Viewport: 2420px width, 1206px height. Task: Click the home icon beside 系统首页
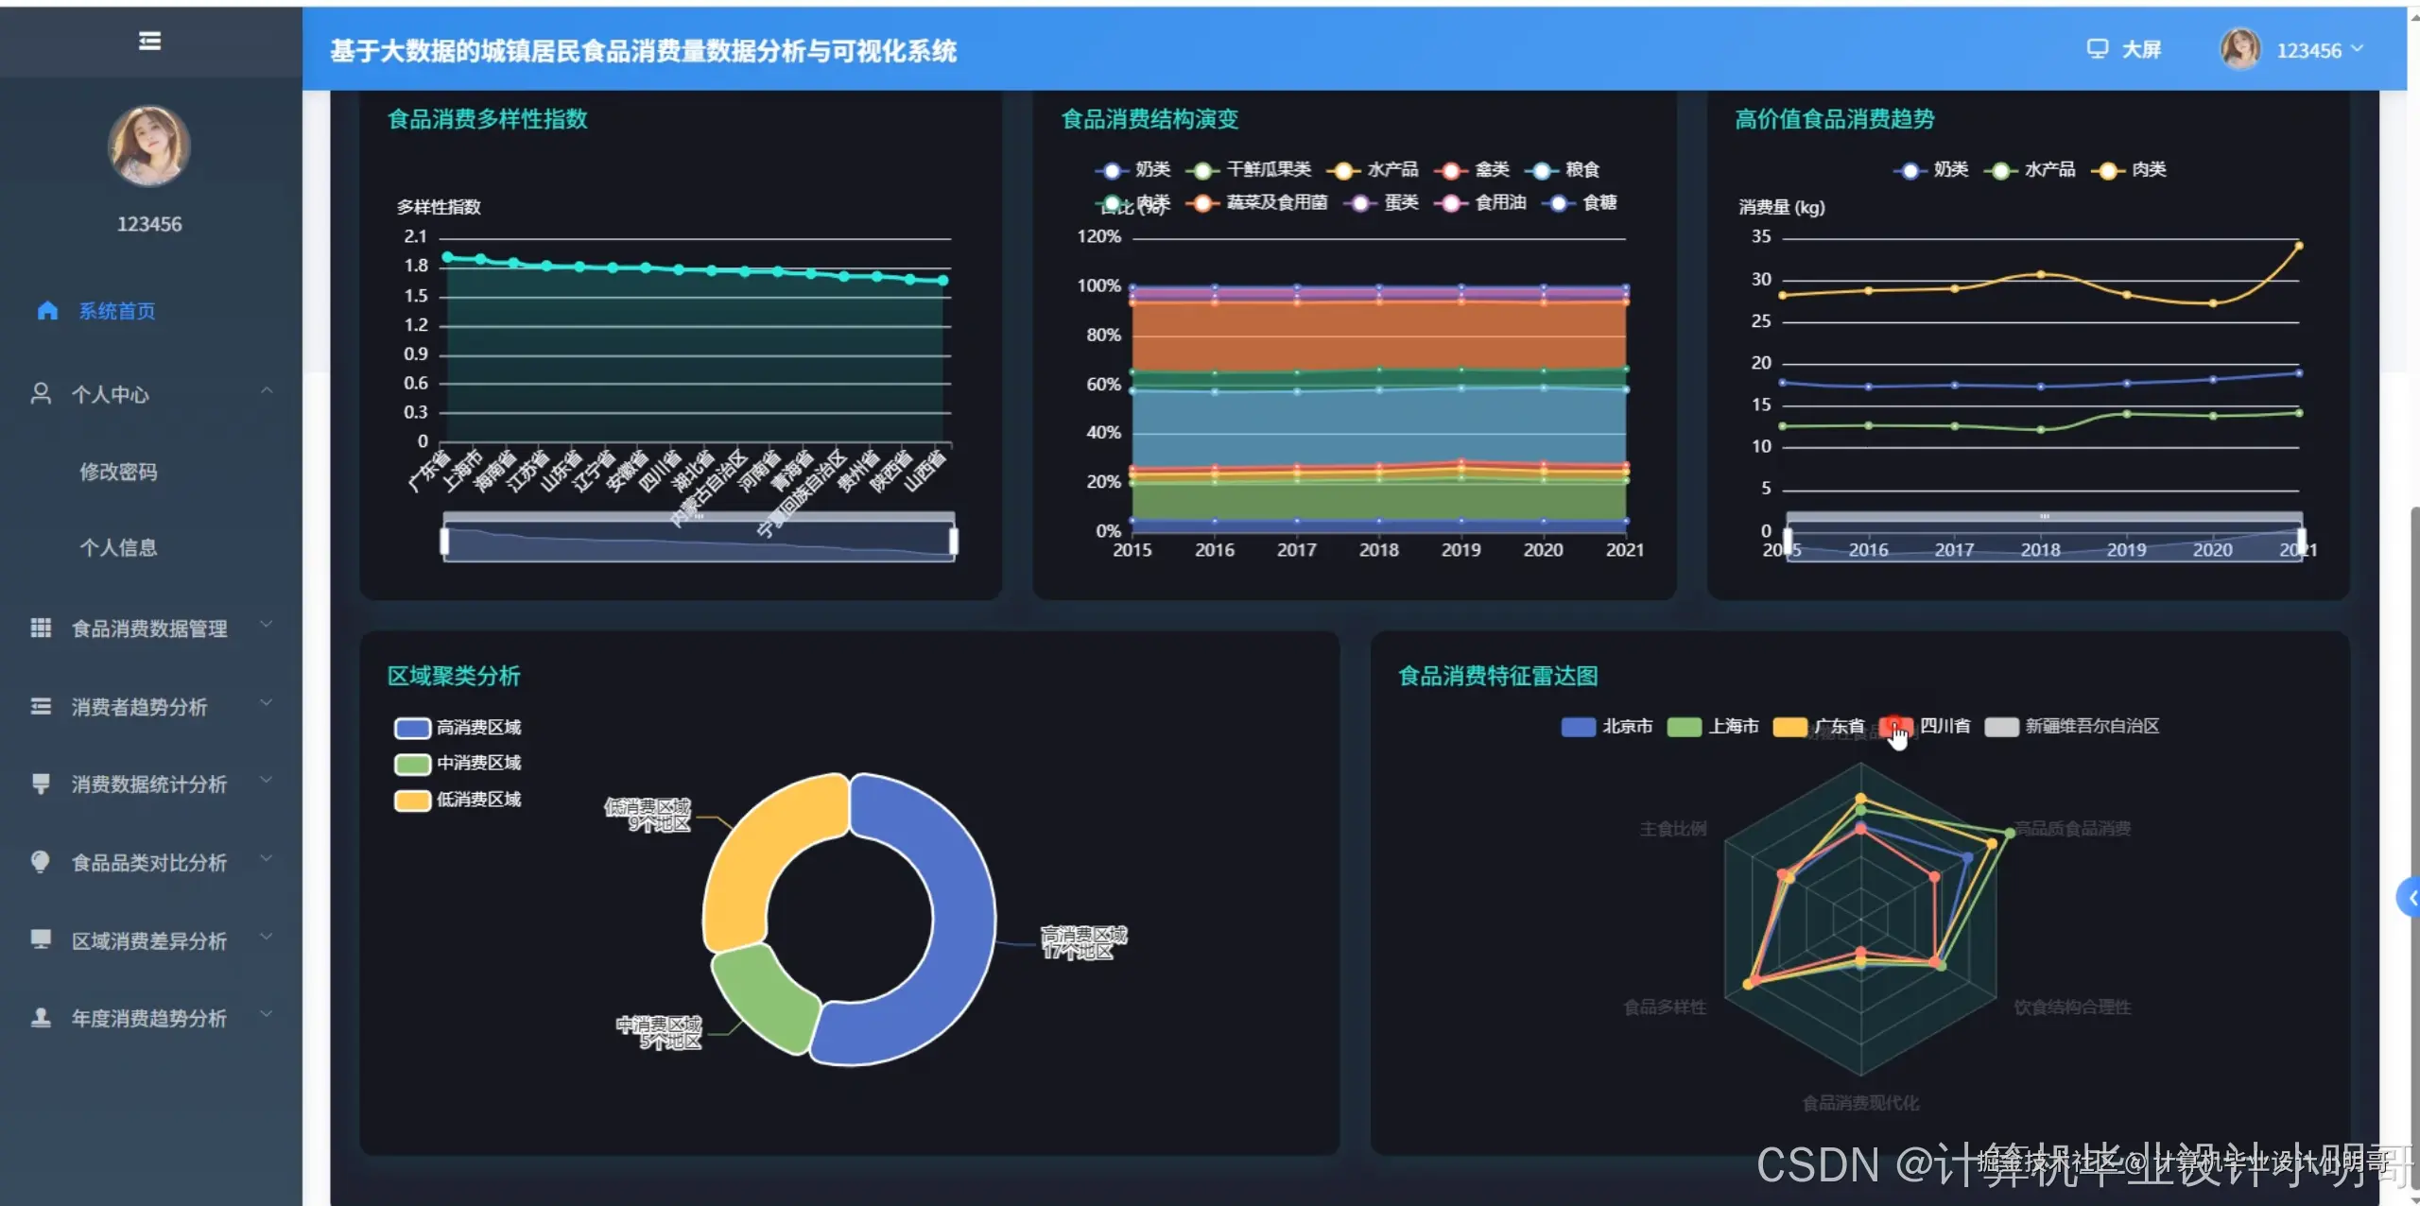(47, 311)
